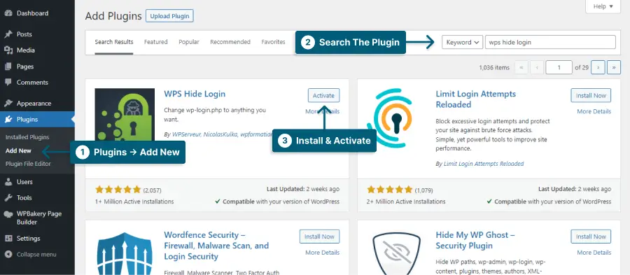The image size is (630, 275).
Task: Open More Details for Hide My WP Ghost
Action: [x=594, y=253]
